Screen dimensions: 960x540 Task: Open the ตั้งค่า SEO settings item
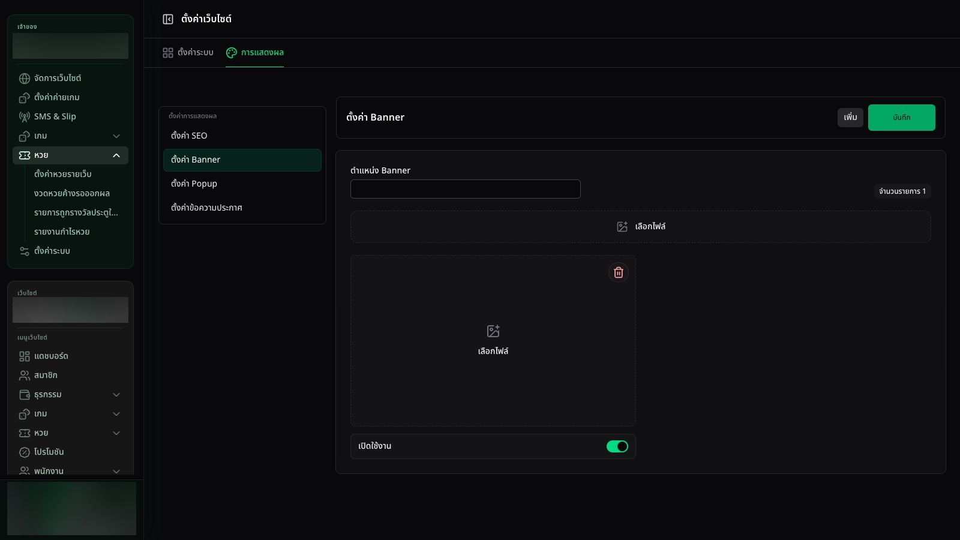242,136
